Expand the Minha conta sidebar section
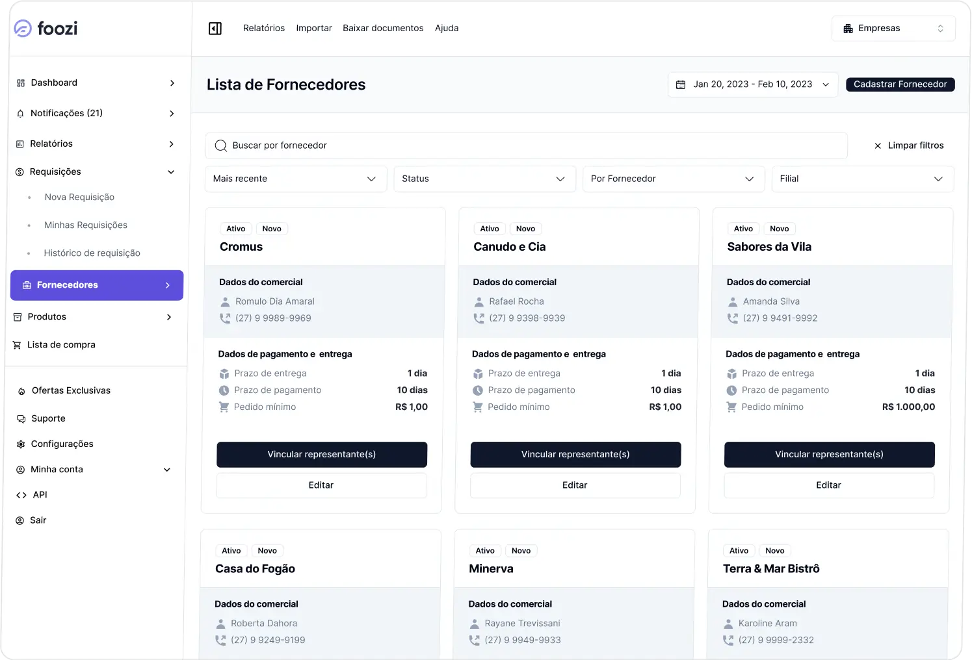The height and width of the screenshot is (660, 972). (167, 470)
